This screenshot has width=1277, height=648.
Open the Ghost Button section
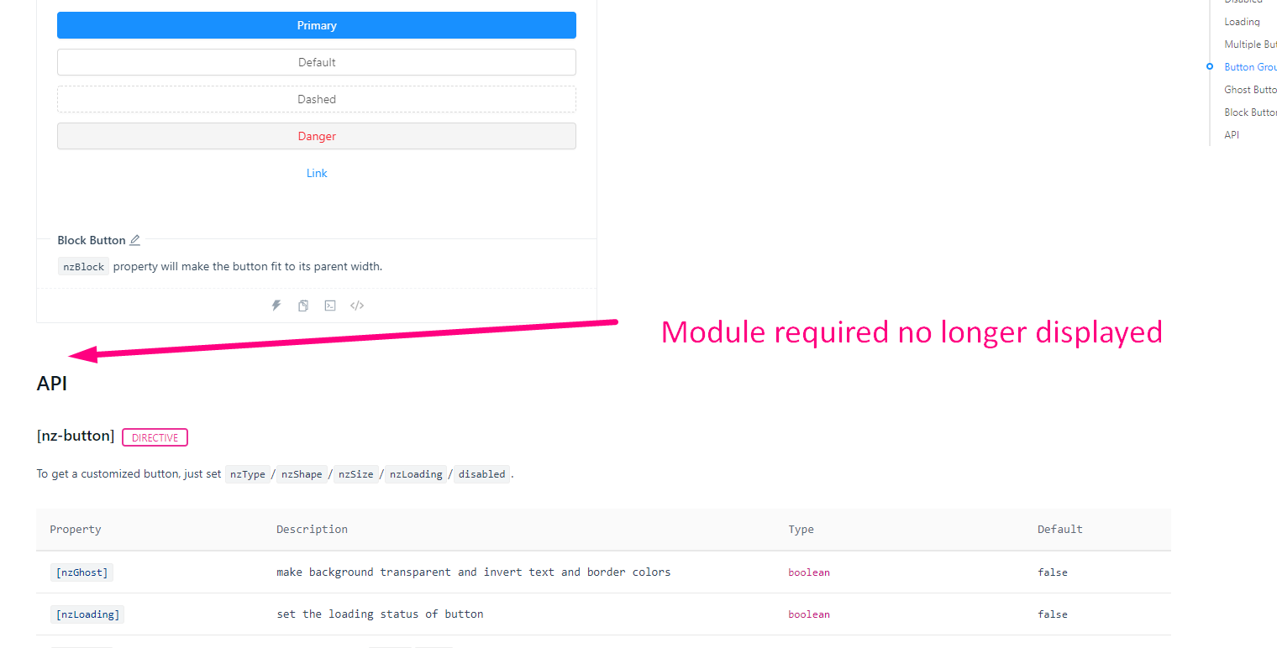coord(1249,89)
